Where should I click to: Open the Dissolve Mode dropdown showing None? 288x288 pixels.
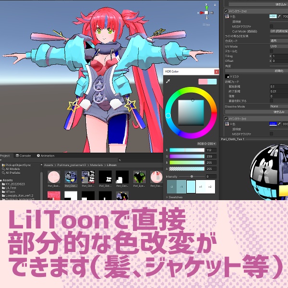tap(279, 107)
